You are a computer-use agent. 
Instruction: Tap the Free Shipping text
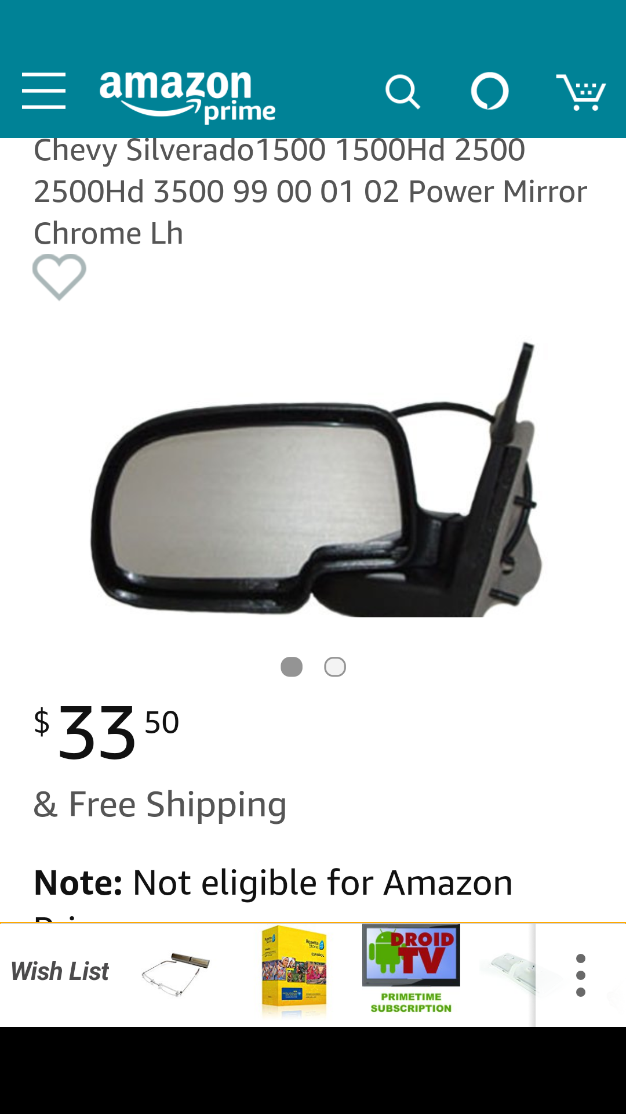pos(161,805)
